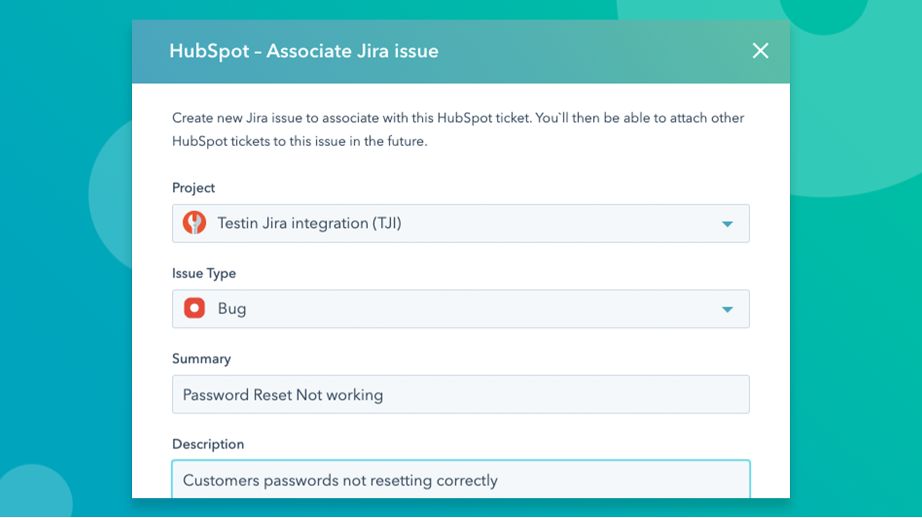Screen dimensions: 922x518
Task: Click the "Create new Jira issue" instruction line
Action: click(458, 118)
